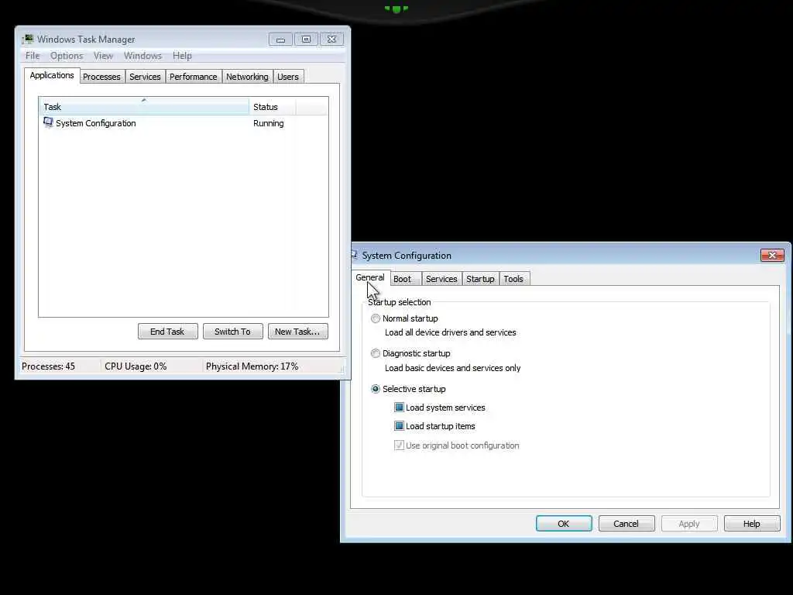
Task: Switch to the Users tab
Action: (x=288, y=77)
